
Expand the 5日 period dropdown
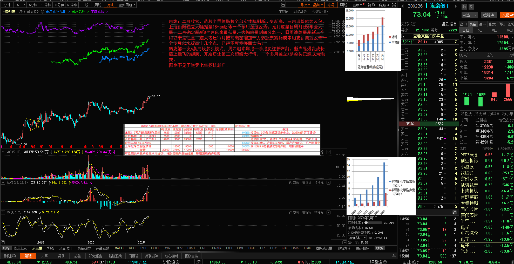[x=20, y=5]
